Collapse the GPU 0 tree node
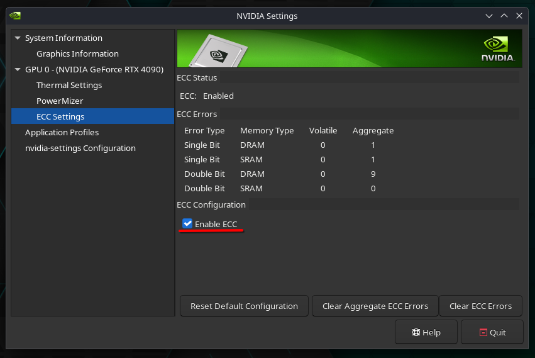This screenshot has width=535, height=358. (x=18, y=69)
